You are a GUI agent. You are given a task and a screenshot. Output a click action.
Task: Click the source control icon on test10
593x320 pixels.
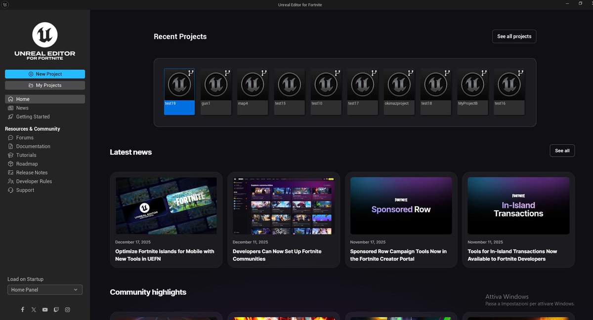(x=337, y=73)
